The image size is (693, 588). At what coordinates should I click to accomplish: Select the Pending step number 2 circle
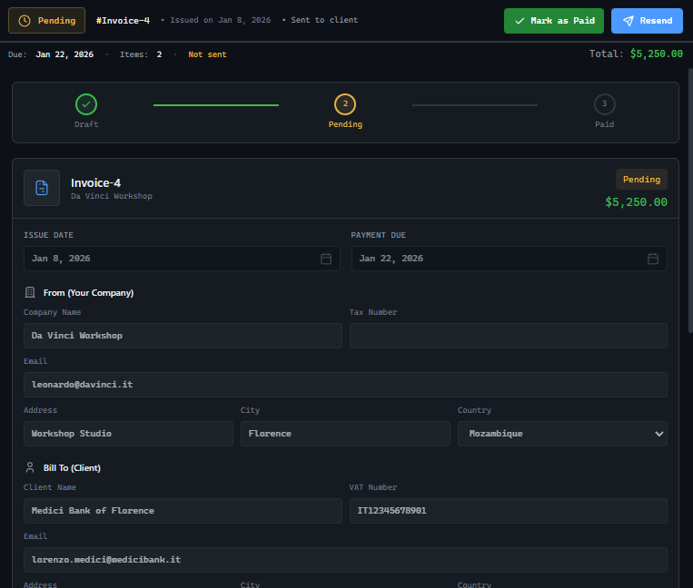tap(345, 104)
